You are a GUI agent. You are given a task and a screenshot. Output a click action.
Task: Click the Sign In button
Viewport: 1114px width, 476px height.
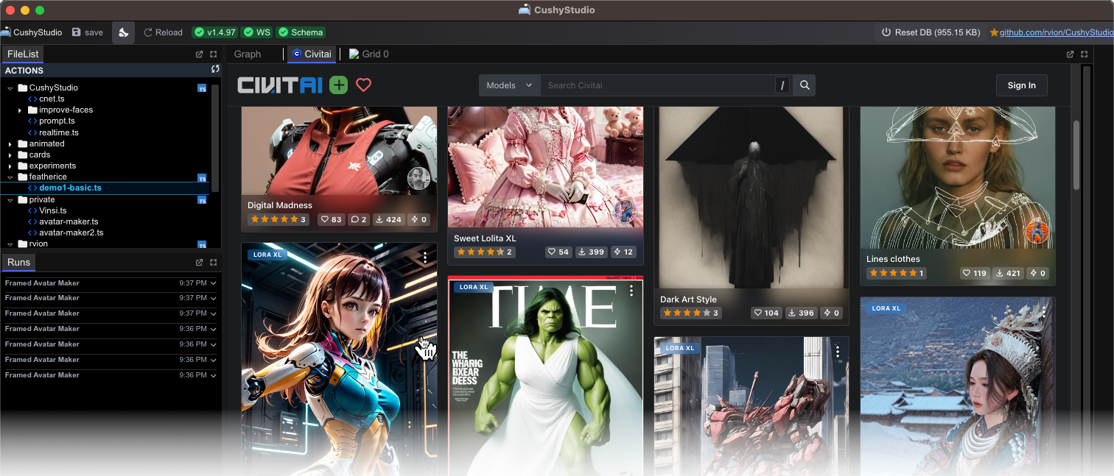pos(1021,85)
